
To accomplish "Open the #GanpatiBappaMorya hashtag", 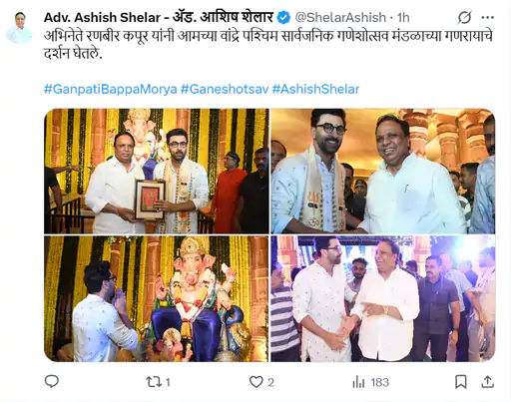I will click(110, 89).
